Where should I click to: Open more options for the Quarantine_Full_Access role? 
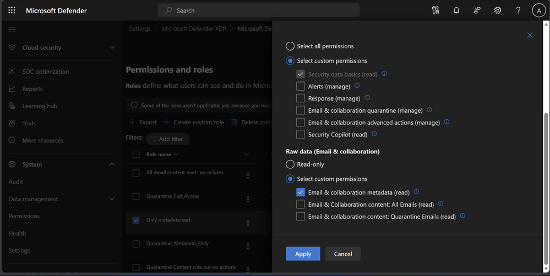click(x=248, y=199)
